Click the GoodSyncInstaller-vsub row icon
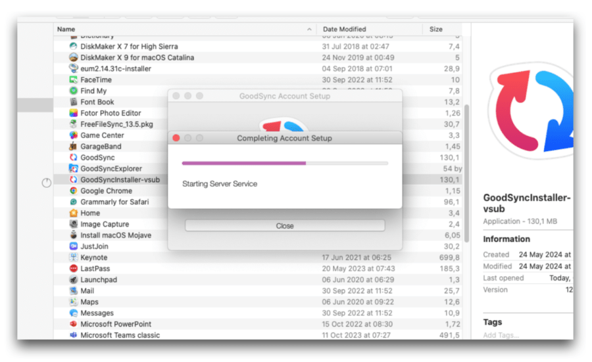Screen dimensions: 592x362 coord(73,179)
